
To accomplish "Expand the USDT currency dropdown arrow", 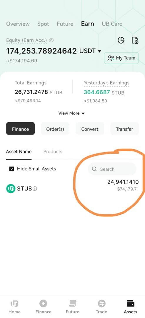I will 99,51.
